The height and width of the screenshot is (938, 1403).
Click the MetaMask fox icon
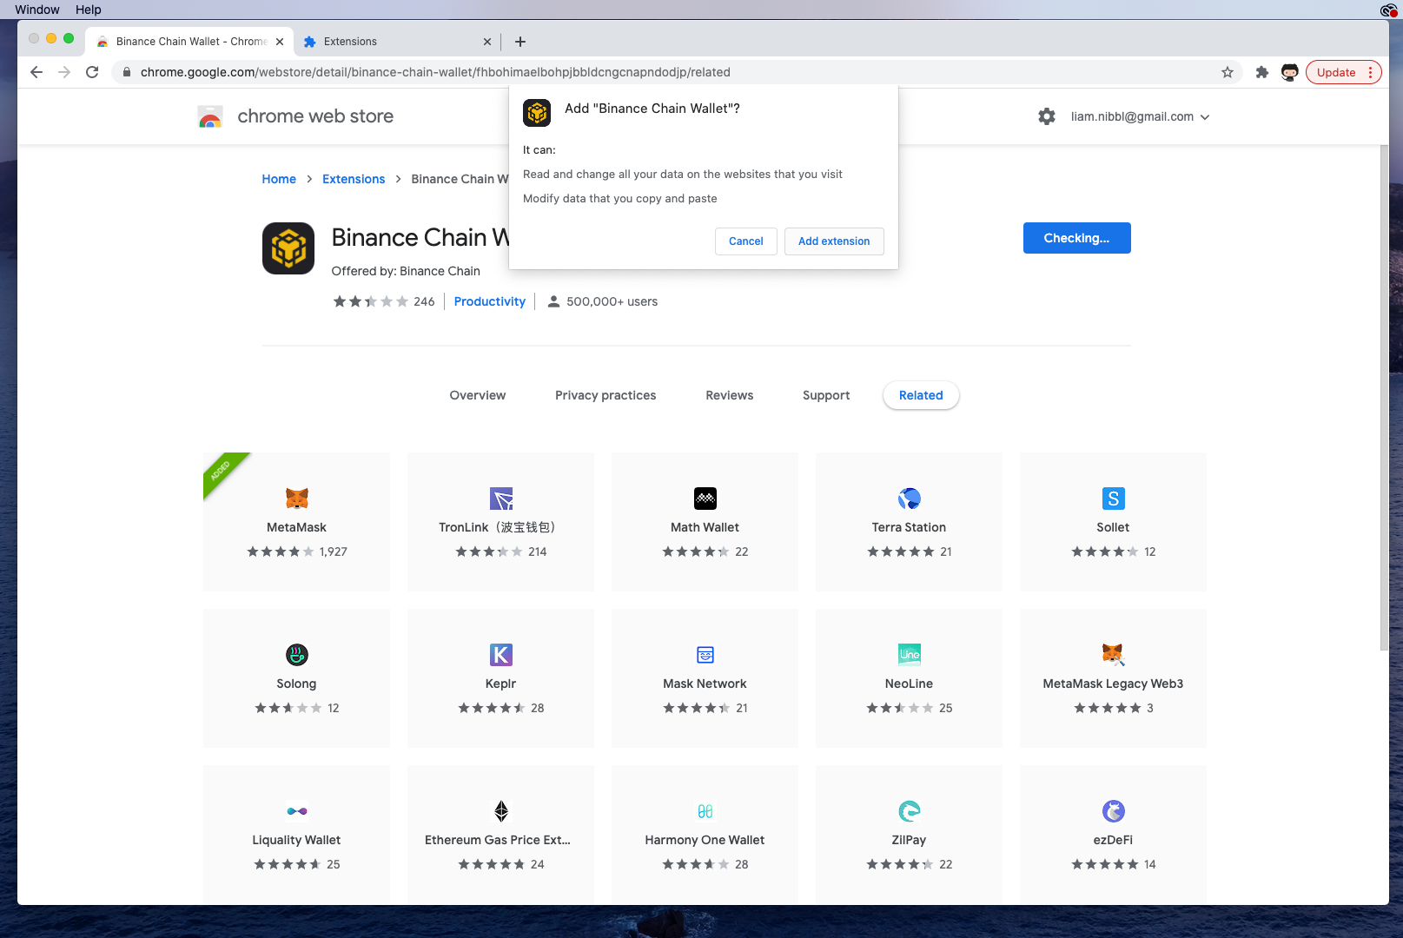(296, 499)
